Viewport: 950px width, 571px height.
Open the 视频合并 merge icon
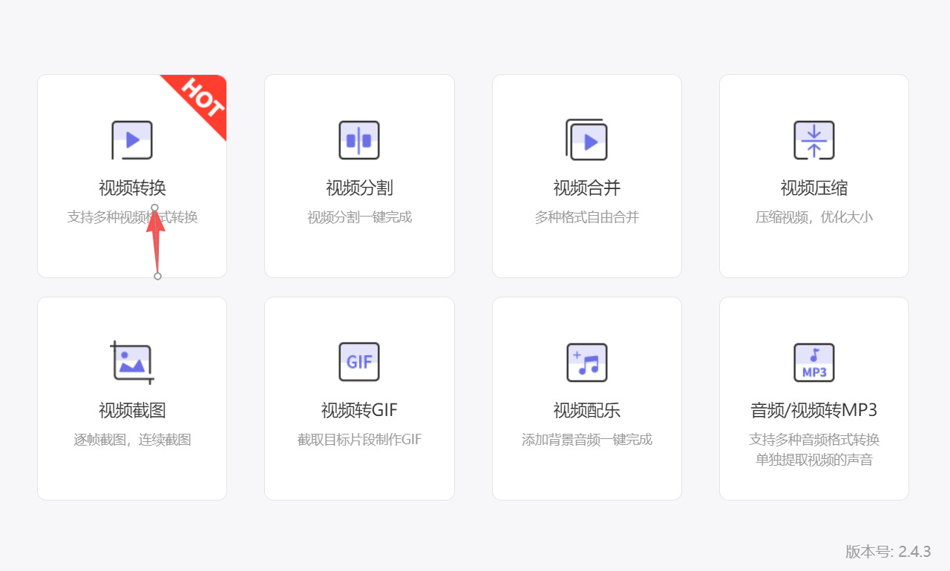pyautogui.click(x=586, y=139)
